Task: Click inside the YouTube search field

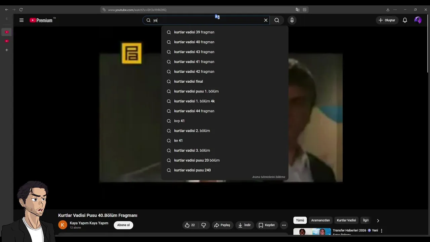Action: pos(207,20)
